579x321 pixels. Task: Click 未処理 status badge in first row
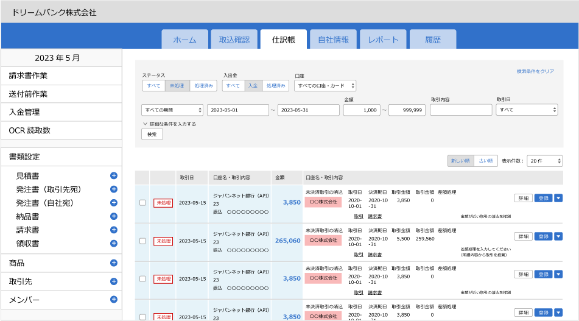163,203
